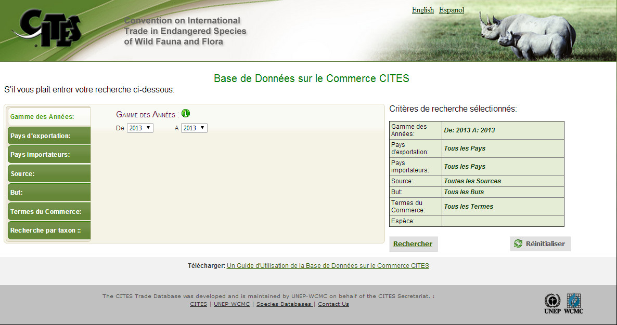
Task: Click 'Tous les Pays' in Pays d'exportation row
Action: [465, 148]
